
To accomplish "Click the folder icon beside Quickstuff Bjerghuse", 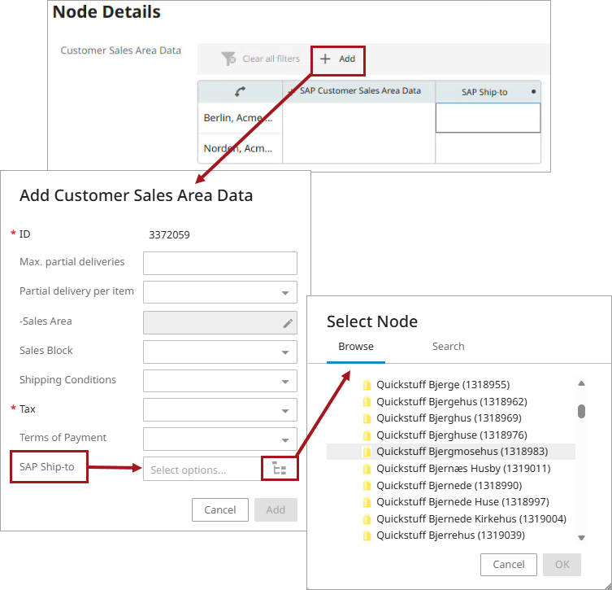I will (x=367, y=435).
